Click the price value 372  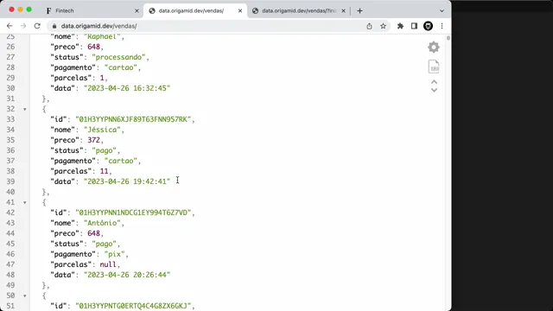click(x=94, y=140)
